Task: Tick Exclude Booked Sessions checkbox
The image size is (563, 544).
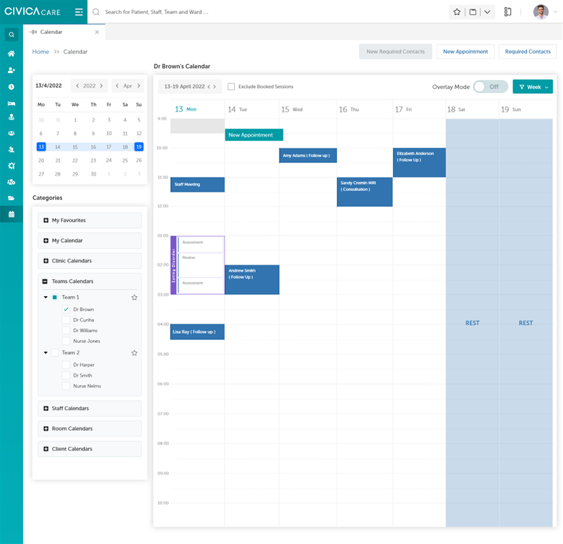Action: [231, 87]
